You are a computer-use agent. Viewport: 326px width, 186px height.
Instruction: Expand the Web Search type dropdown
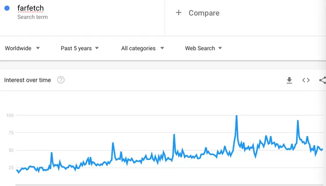click(204, 48)
